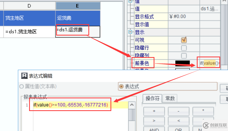Toggle the 可视 checkbox

point(184,40)
